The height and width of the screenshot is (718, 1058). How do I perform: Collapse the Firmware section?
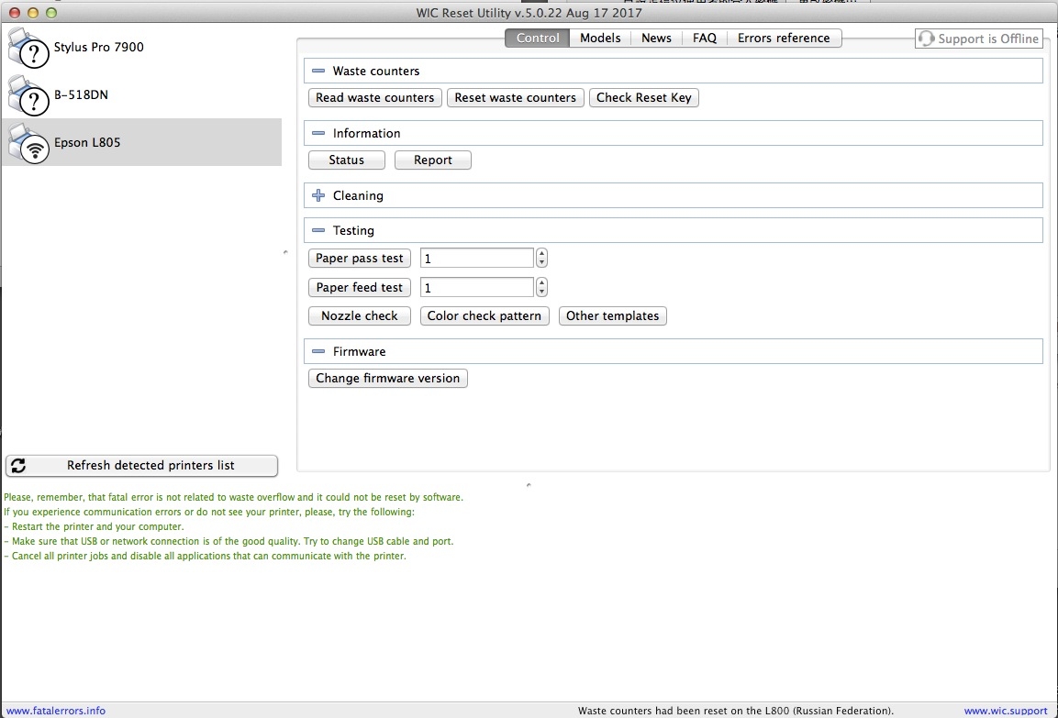[x=318, y=351]
